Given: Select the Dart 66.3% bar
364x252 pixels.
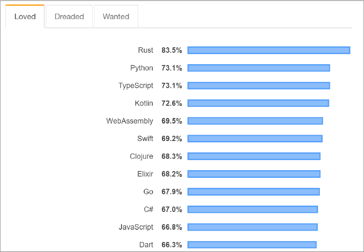Looking at the screenshot, I should (252, 245).
